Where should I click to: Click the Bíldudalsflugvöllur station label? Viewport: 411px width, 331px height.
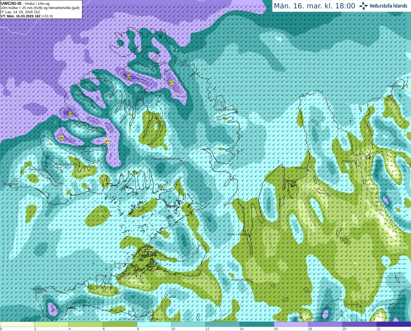[67, 164]
